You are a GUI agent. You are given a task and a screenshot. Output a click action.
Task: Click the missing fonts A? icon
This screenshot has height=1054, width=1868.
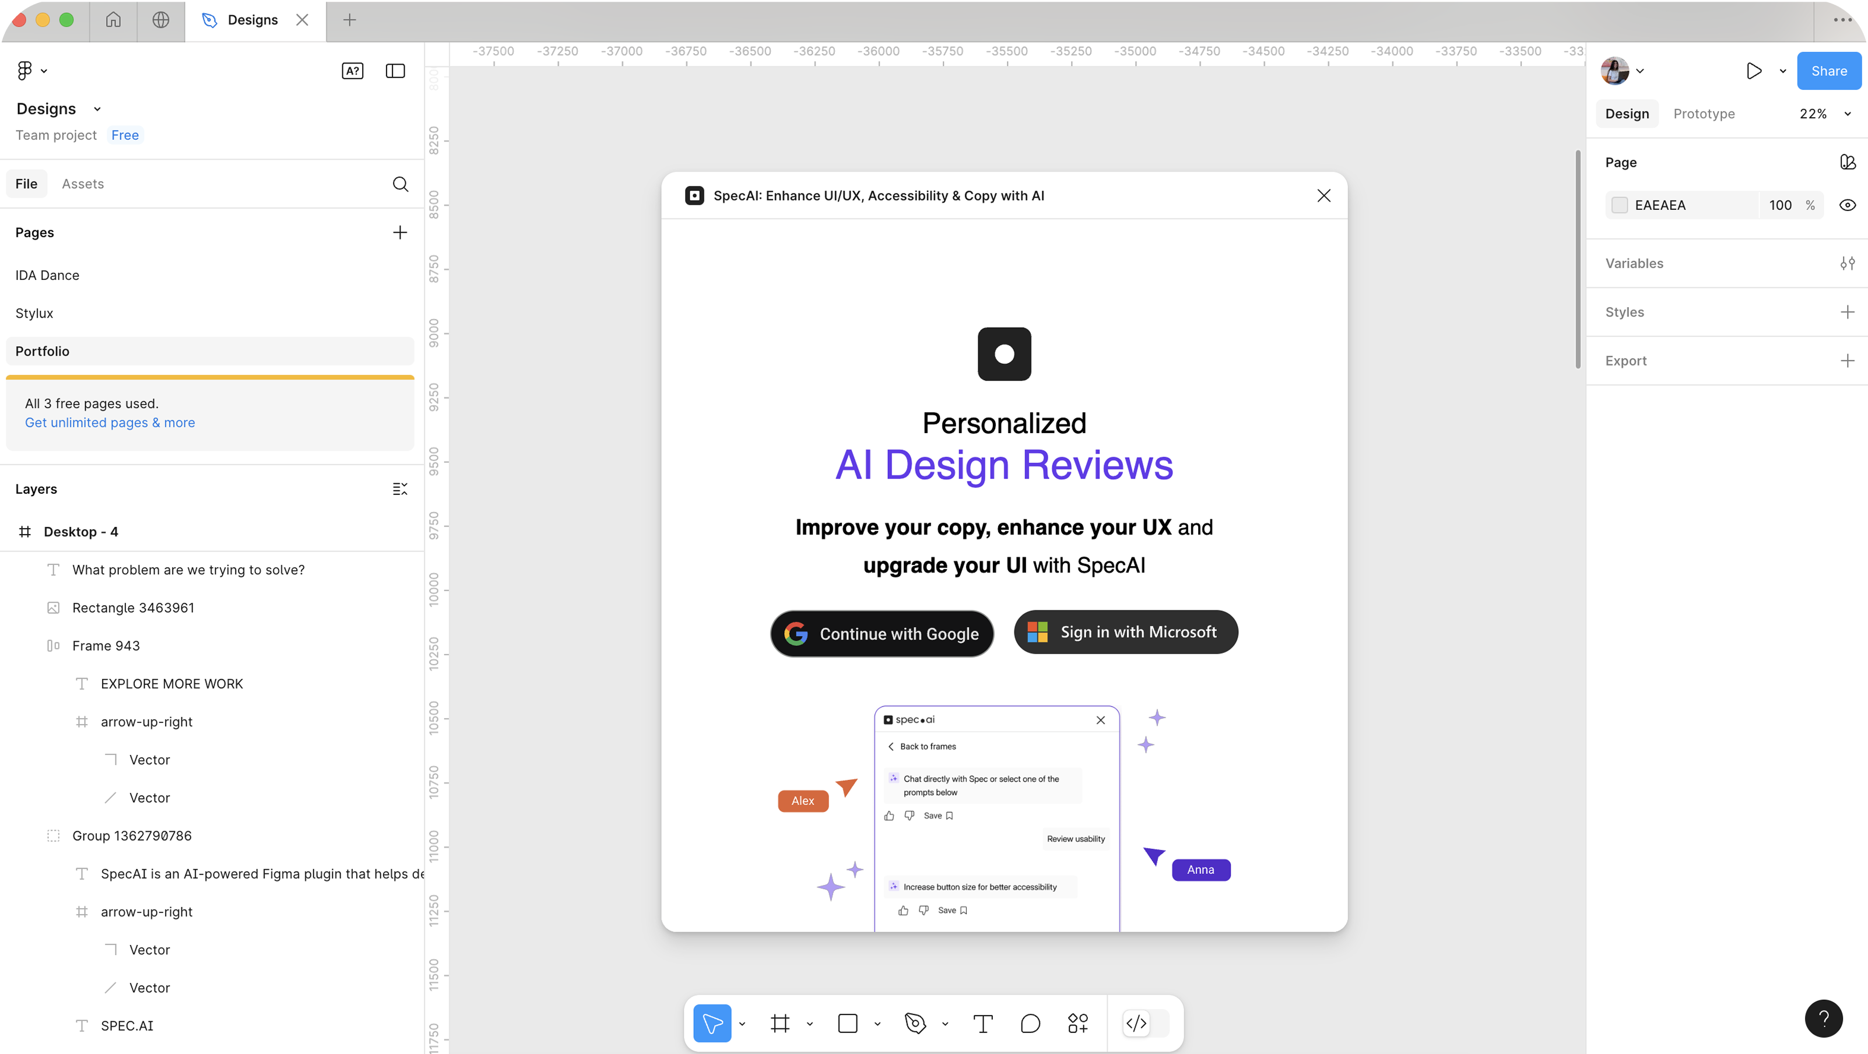[x=352, y=71]
